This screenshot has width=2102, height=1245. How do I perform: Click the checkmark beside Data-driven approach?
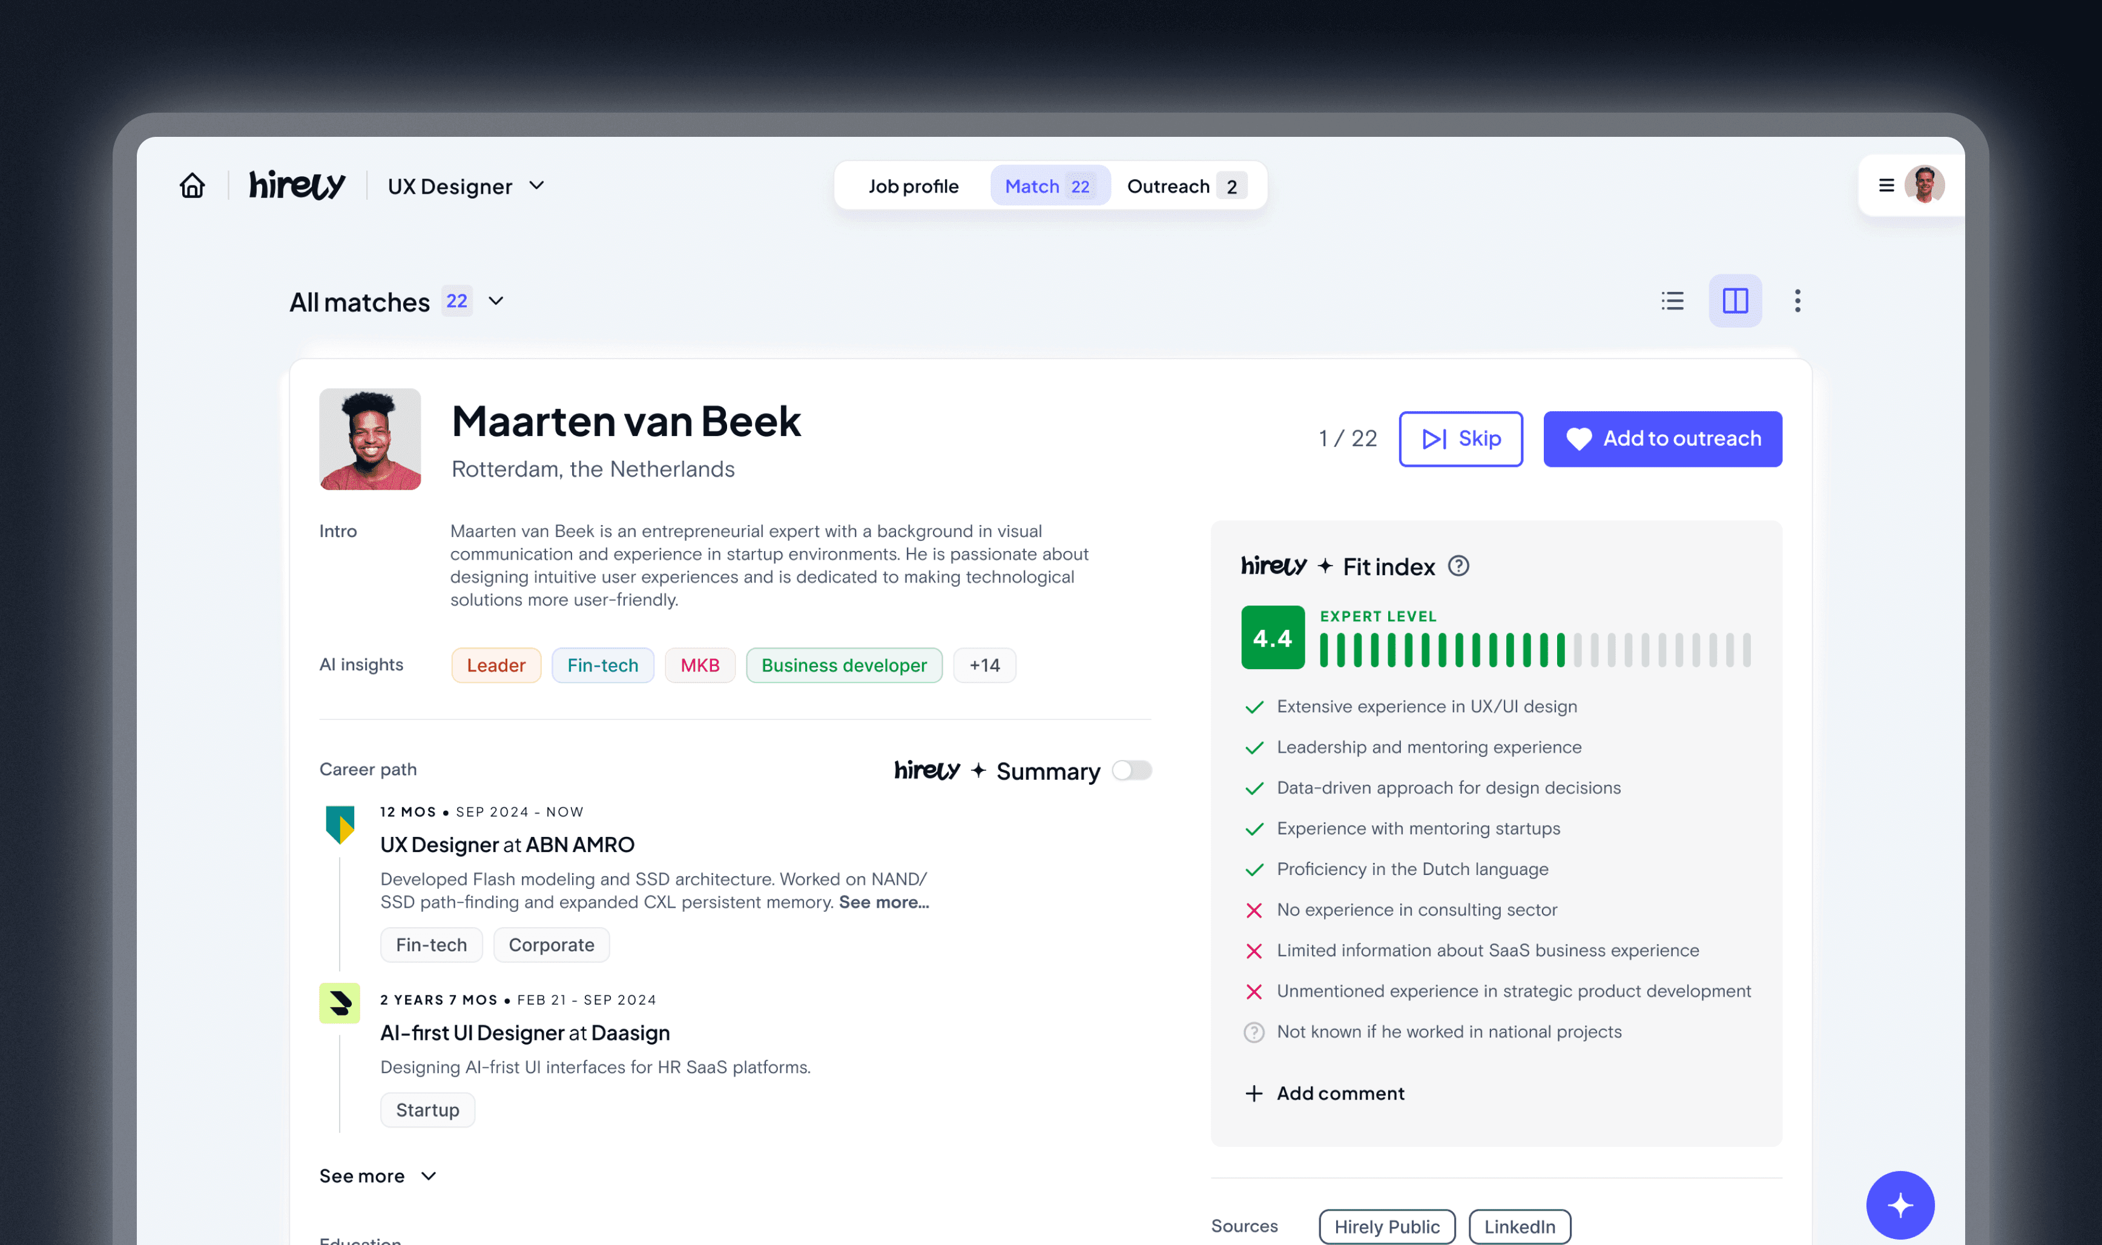pos(1254,788)
